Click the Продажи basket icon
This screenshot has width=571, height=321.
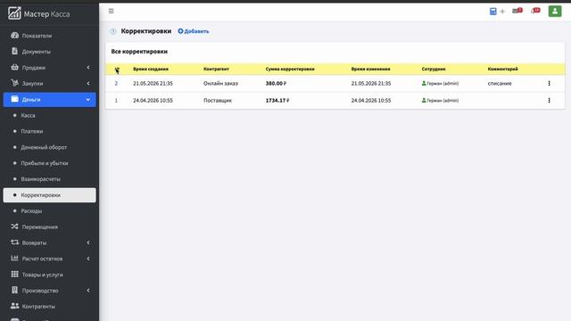pos(14,68)
